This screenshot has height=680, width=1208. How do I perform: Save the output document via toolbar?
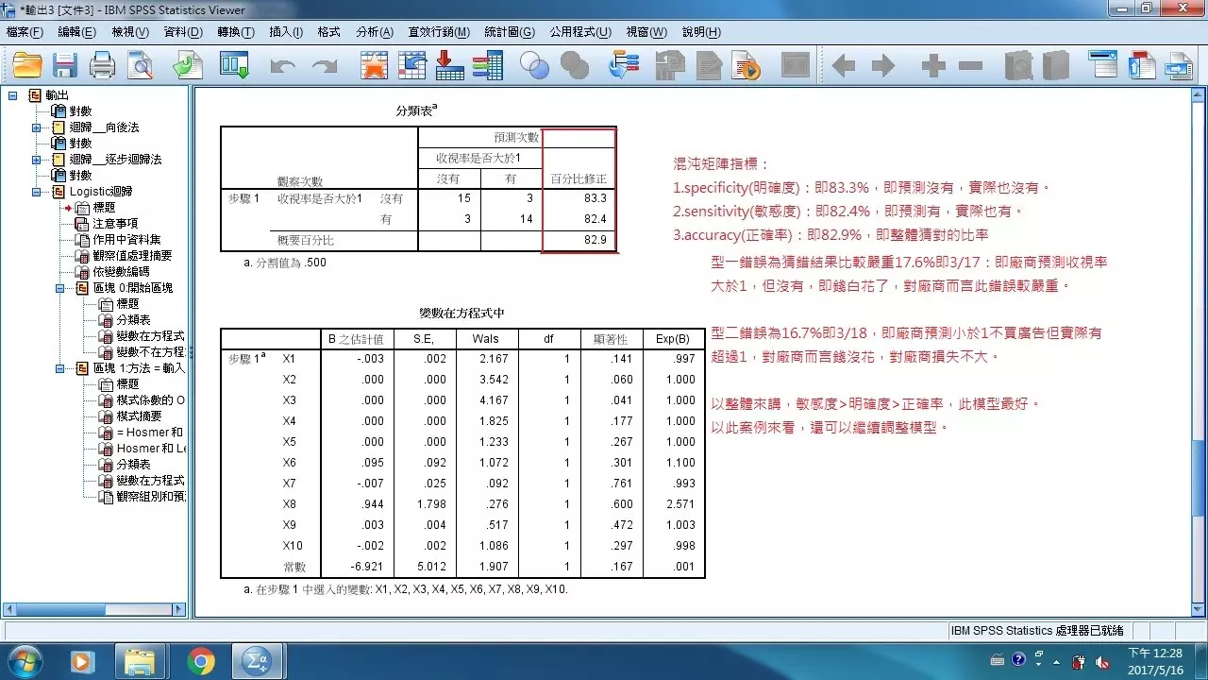(64, 65)
